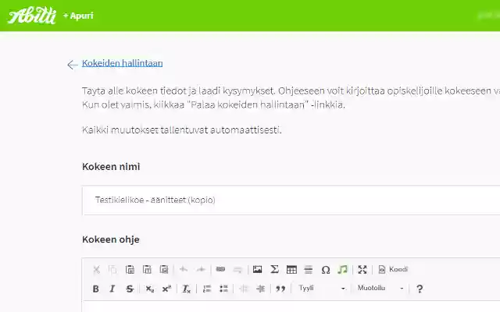Click the Copy icon in editor toolbar
The width and height of the screenshot is (500, 312).
point(112,270)
